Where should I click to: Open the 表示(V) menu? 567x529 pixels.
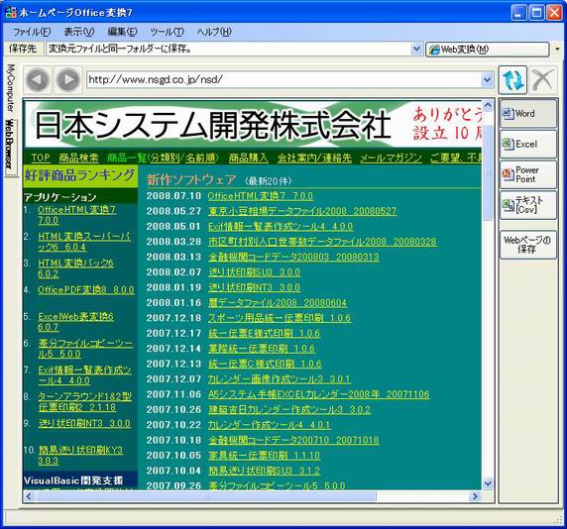click(79, 32)
